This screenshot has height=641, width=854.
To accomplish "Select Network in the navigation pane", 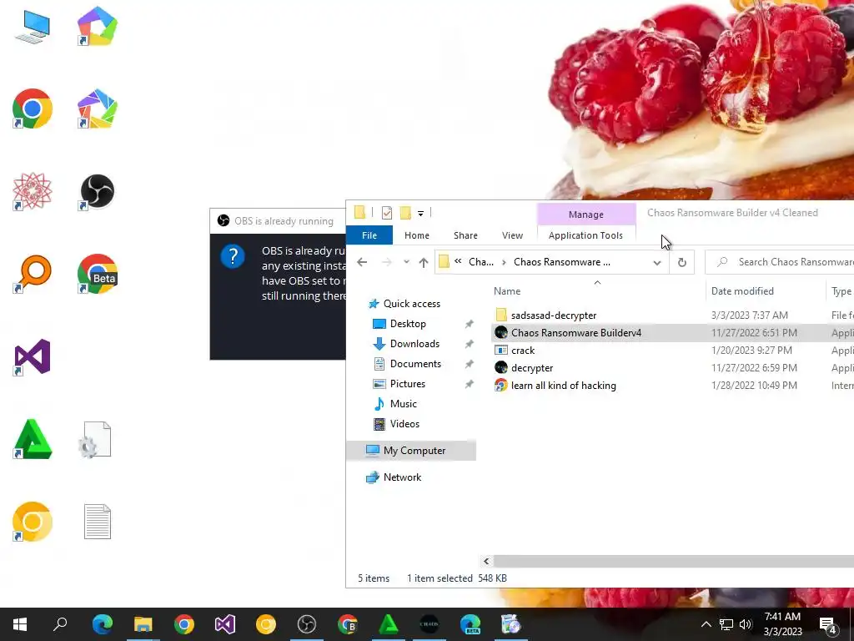I will (402, 477).
